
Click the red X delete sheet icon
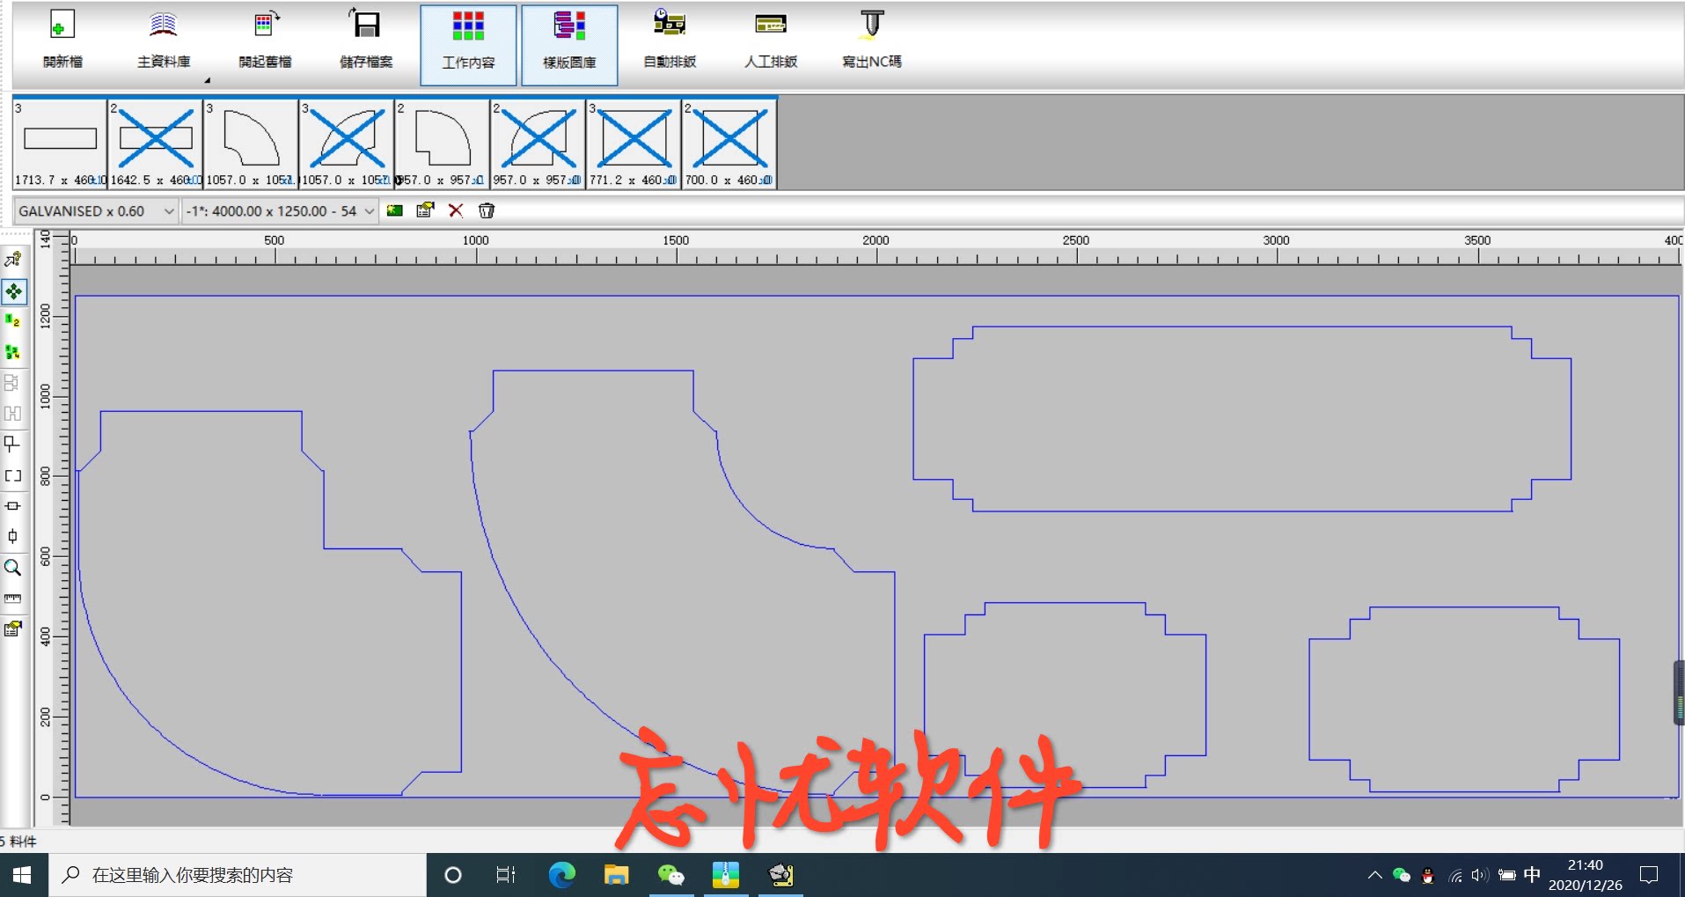(x=456, y=210)
